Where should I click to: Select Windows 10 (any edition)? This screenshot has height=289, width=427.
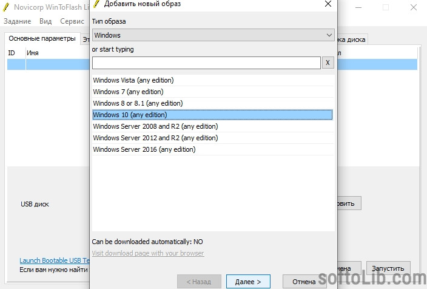[x=212, y=115]
